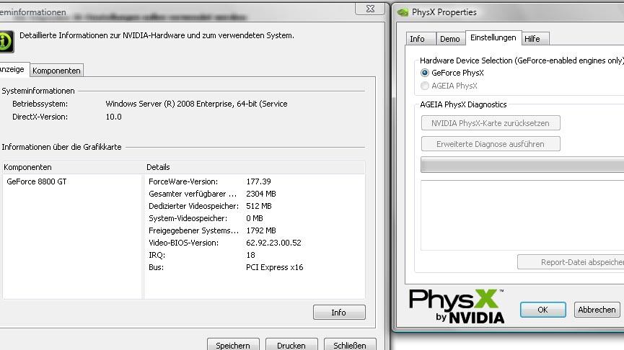Select the GeForce PhysX radio button
Viewport: 624px width, 350px height.
[x=425, y=73]
